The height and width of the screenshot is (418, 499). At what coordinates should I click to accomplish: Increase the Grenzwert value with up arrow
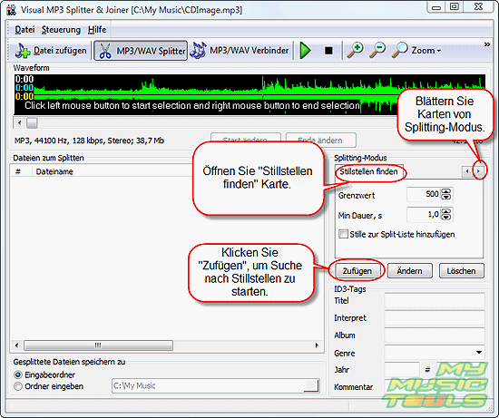point(446,191)
